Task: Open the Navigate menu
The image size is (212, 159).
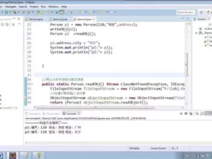Action: click(10, 7)
